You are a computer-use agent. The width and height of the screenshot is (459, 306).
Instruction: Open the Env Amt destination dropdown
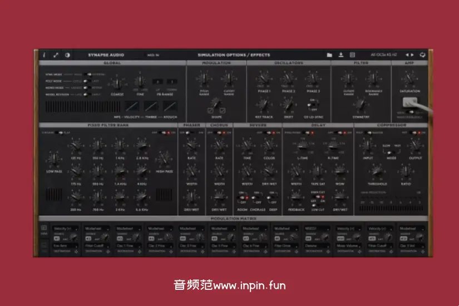pos(66,246)
